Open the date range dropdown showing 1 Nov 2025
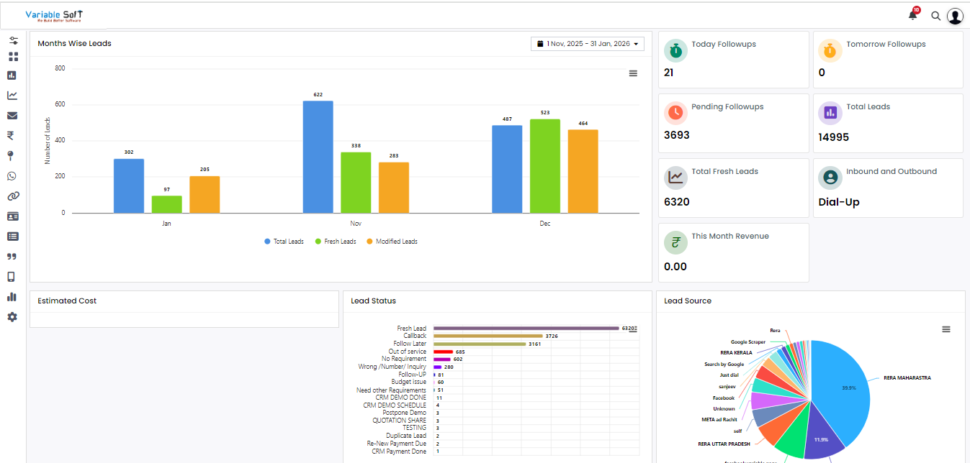Image resolution: width=970 pixels, height=463 pixels. (587, 43)
